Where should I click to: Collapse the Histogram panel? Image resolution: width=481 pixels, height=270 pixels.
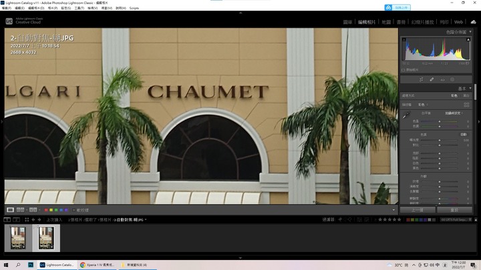click(x=470, y=32)
